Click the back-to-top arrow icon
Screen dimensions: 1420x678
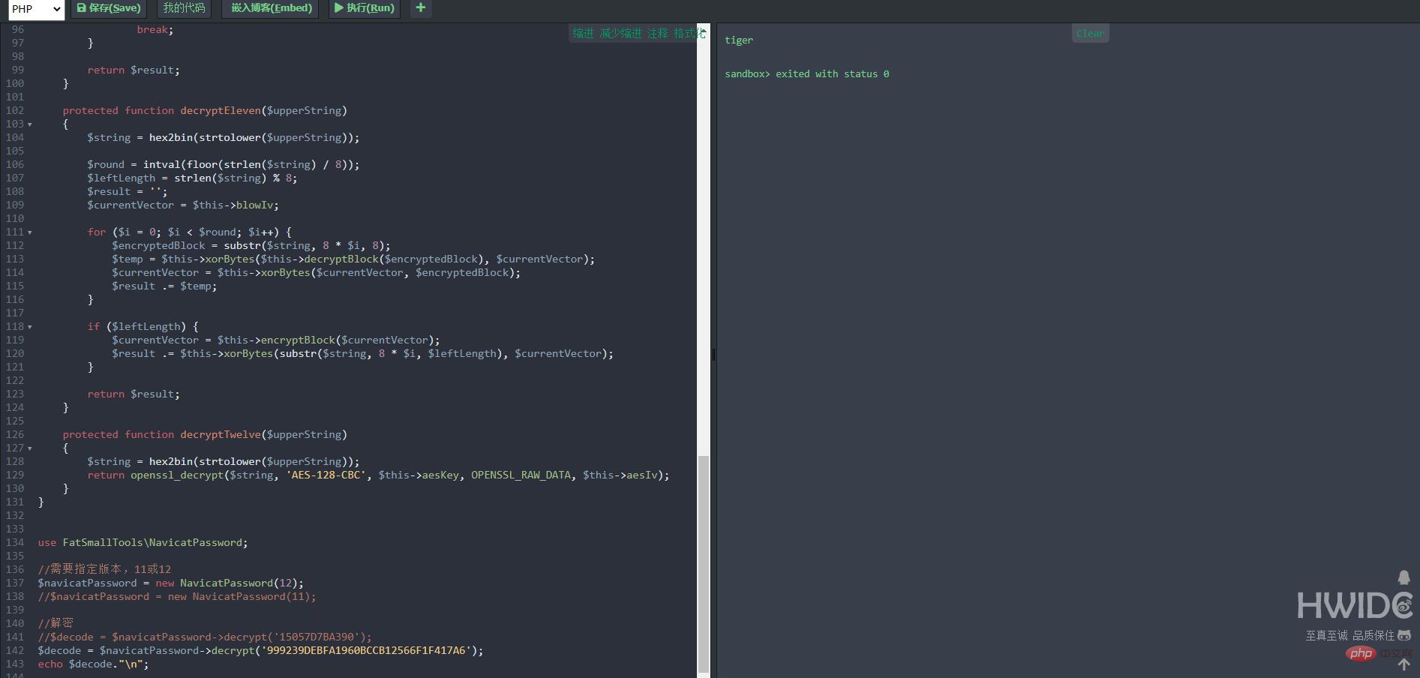pyautogui.click(x=1404, y=664)
